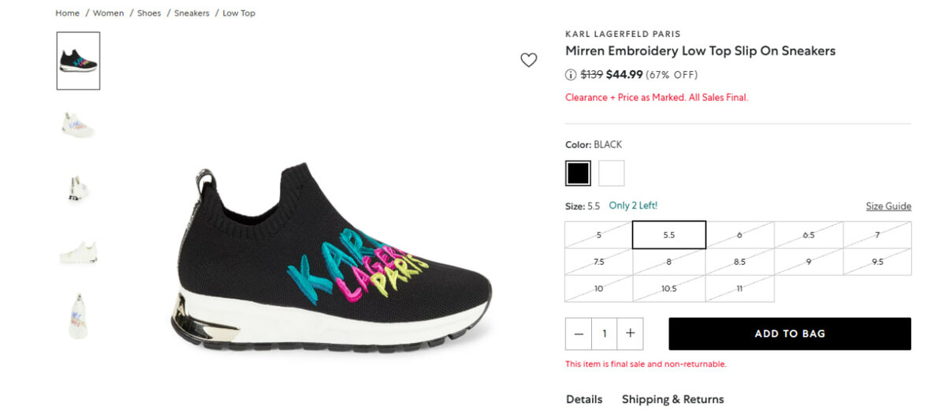View the third thumbnail showing heel view
The width and height of the screenshot is (946, 414).
pos(78,189)
